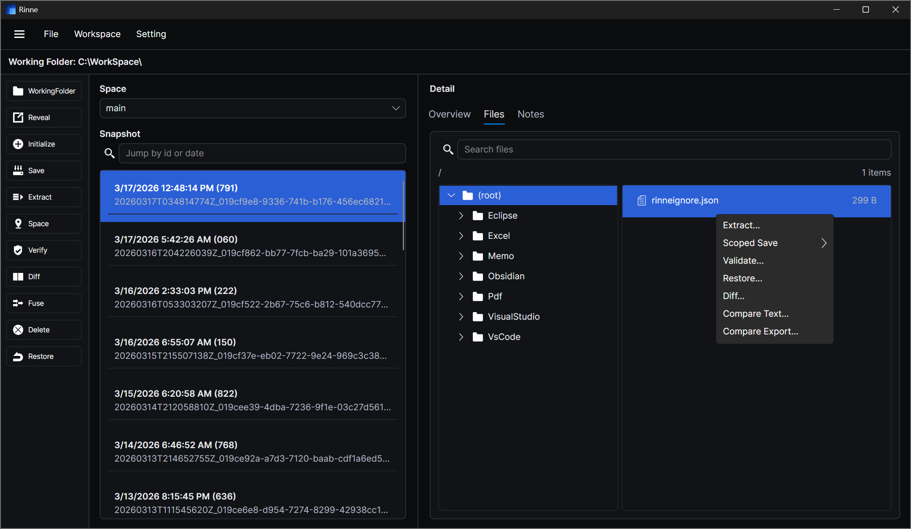Image resolution: width=911 pixels, height=529 pixels.
Task: Select the Initialize plus icon
Action: click(x=19, y=144)
